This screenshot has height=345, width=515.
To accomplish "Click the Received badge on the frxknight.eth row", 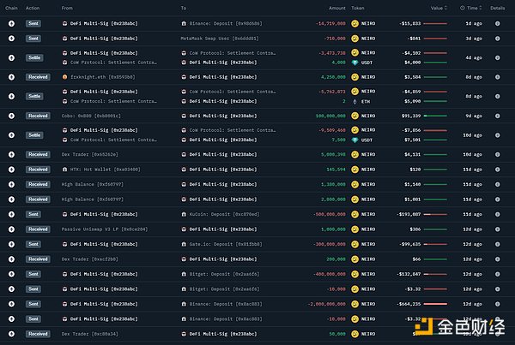I will click(38, 76).
